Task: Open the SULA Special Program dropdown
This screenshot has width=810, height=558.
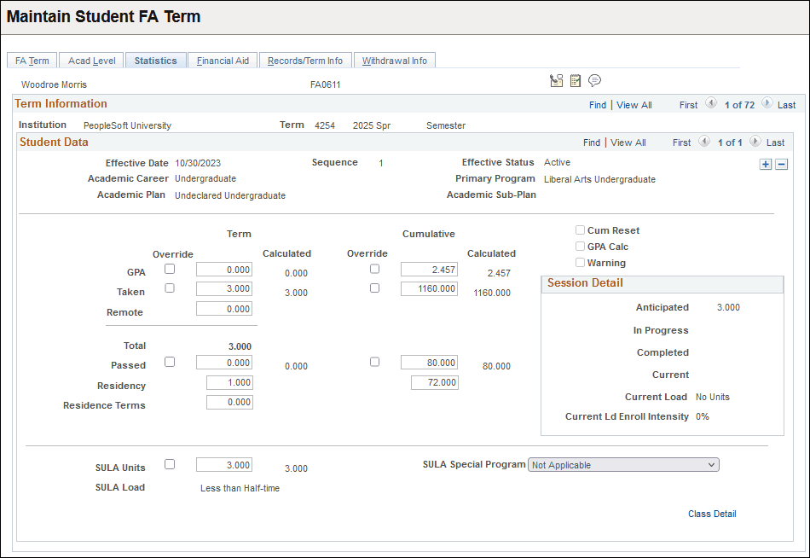Action: tap(623, 464)
